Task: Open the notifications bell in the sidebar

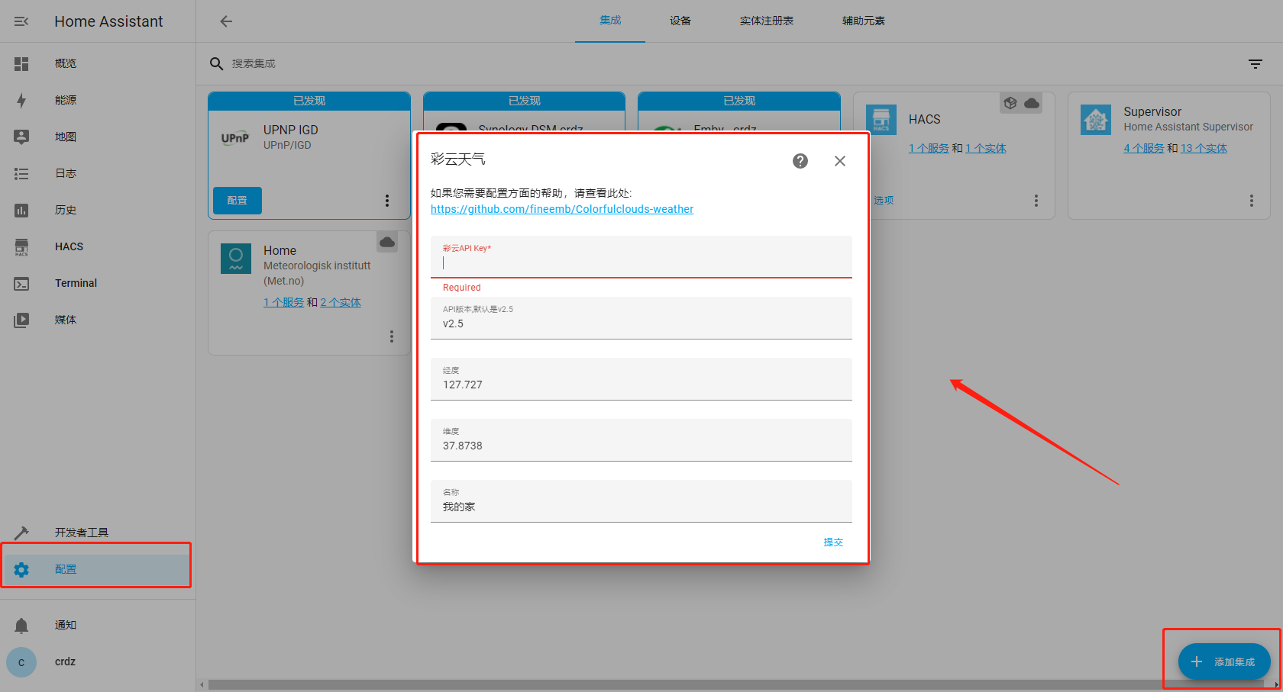Action: click(21, 626)
